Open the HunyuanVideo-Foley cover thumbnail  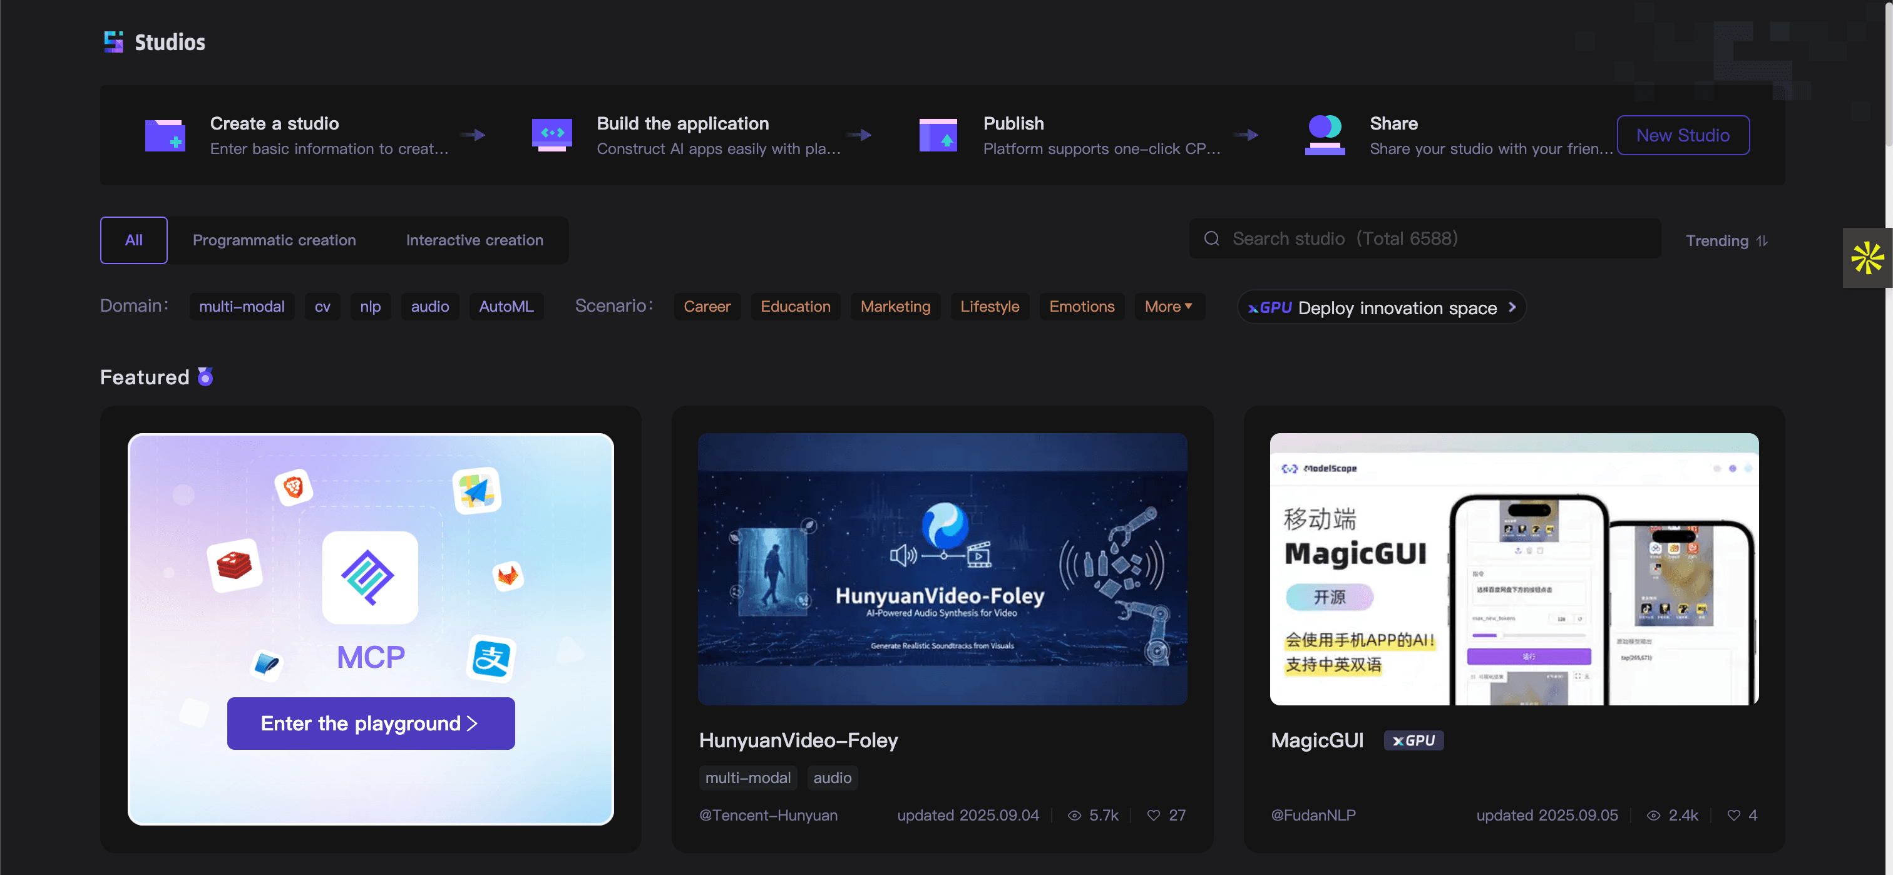(942, 570)
